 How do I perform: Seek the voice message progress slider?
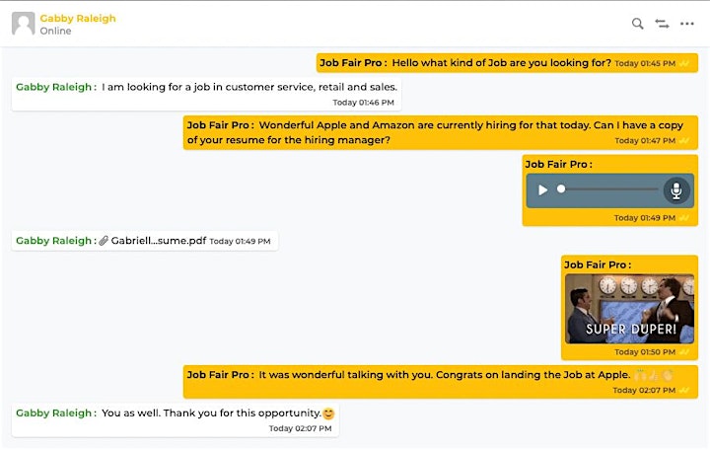609,188
